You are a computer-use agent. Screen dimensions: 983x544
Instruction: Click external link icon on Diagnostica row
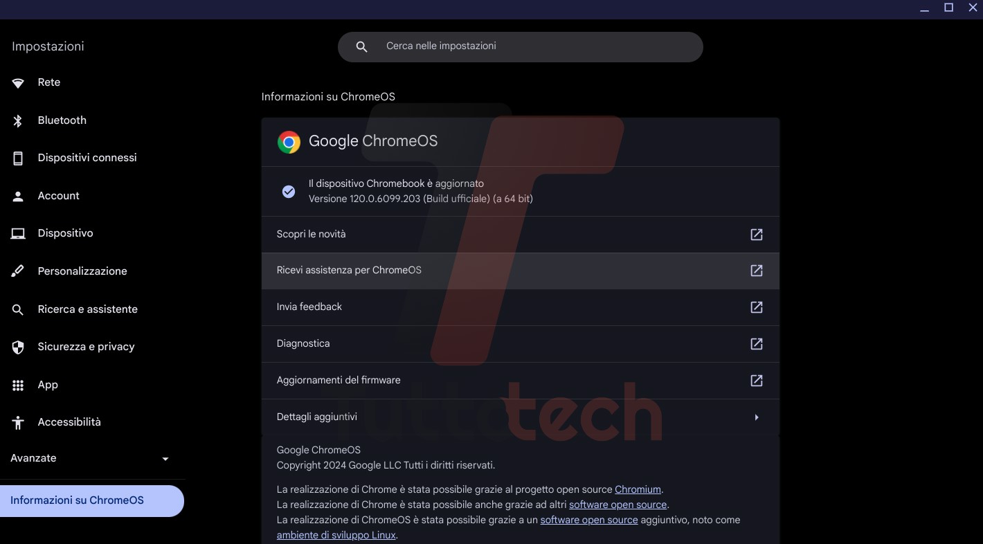757,344
